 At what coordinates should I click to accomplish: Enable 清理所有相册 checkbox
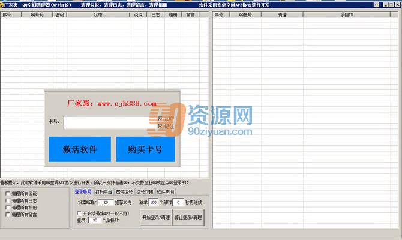(x=8, y=208)
